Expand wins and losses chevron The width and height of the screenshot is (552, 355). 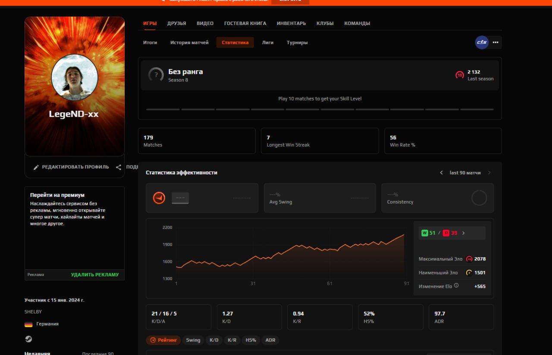(x=464, y=233)
